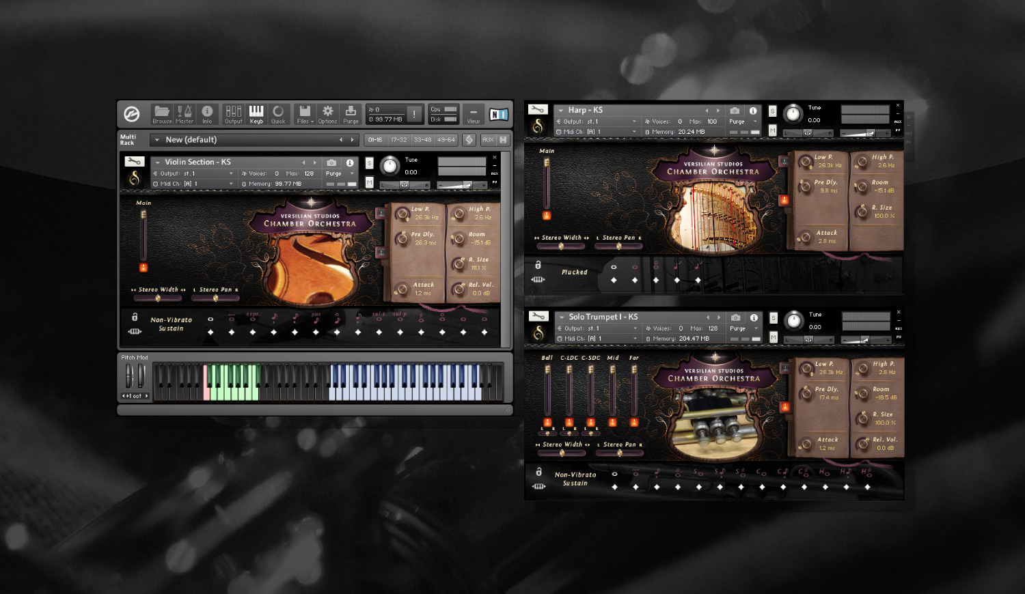Toggle Violin Main mic power button
1025x594 pixels.
click(x=143, y=268)
